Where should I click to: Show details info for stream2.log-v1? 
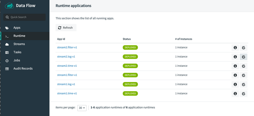(235, 57)
